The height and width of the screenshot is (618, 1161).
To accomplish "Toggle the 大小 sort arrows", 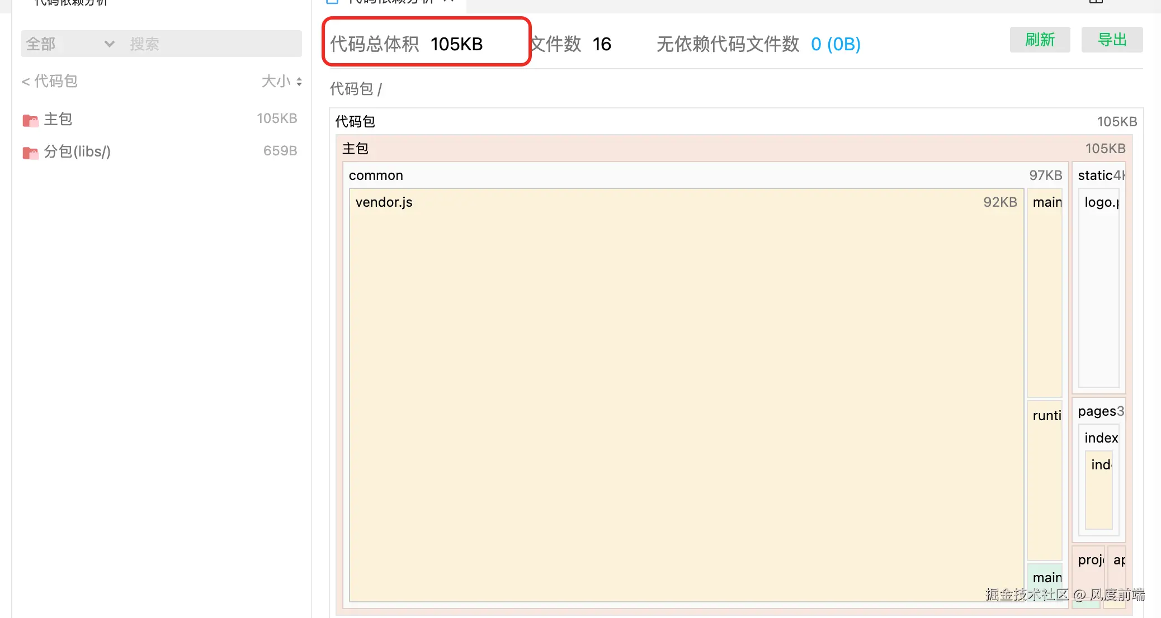I will [299, 82].
